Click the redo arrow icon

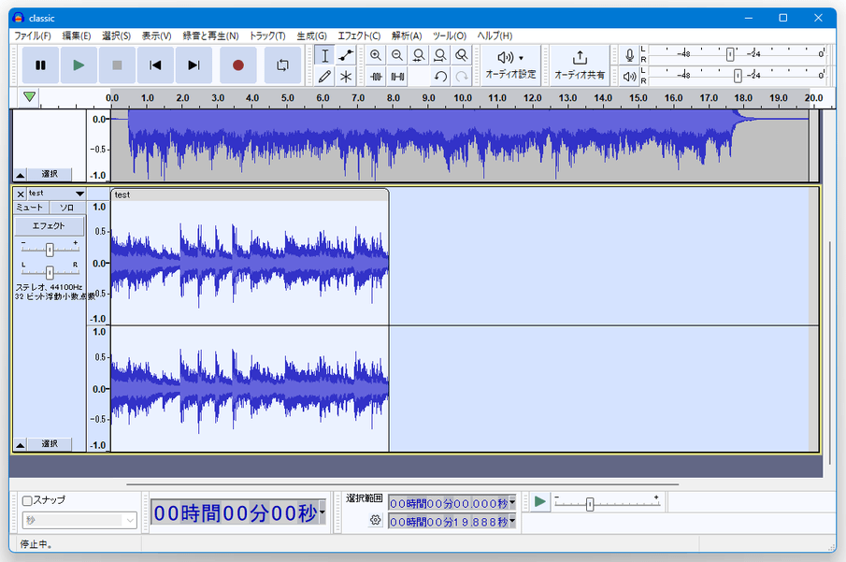point(461,77)
